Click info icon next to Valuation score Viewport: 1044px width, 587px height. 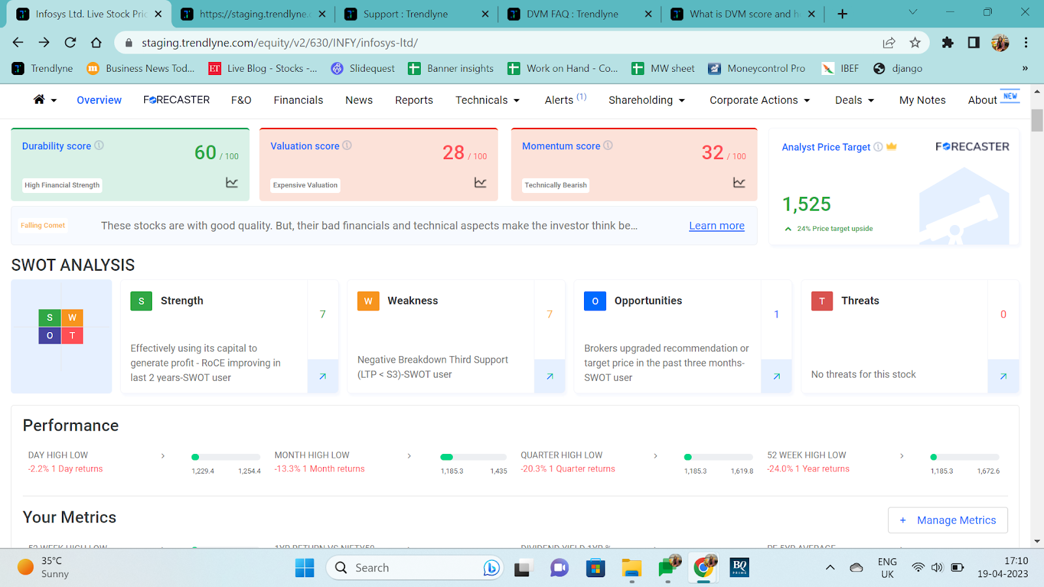(x=347, y=145)
